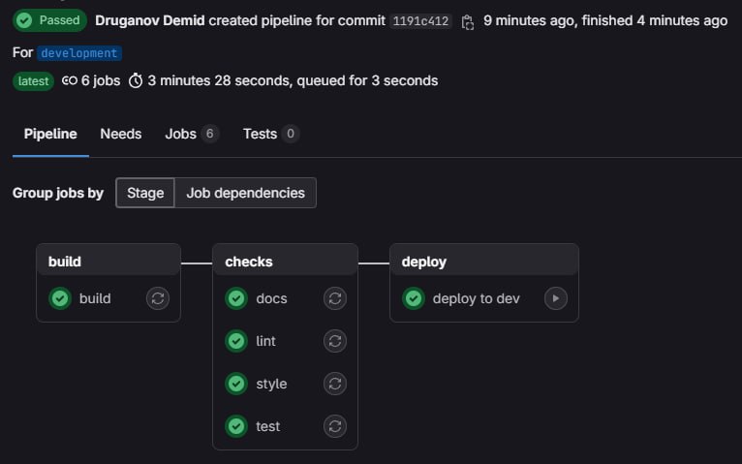This screenshot has width=742, height=464.
Task: Retry the build job
Action: pos(158,298)
